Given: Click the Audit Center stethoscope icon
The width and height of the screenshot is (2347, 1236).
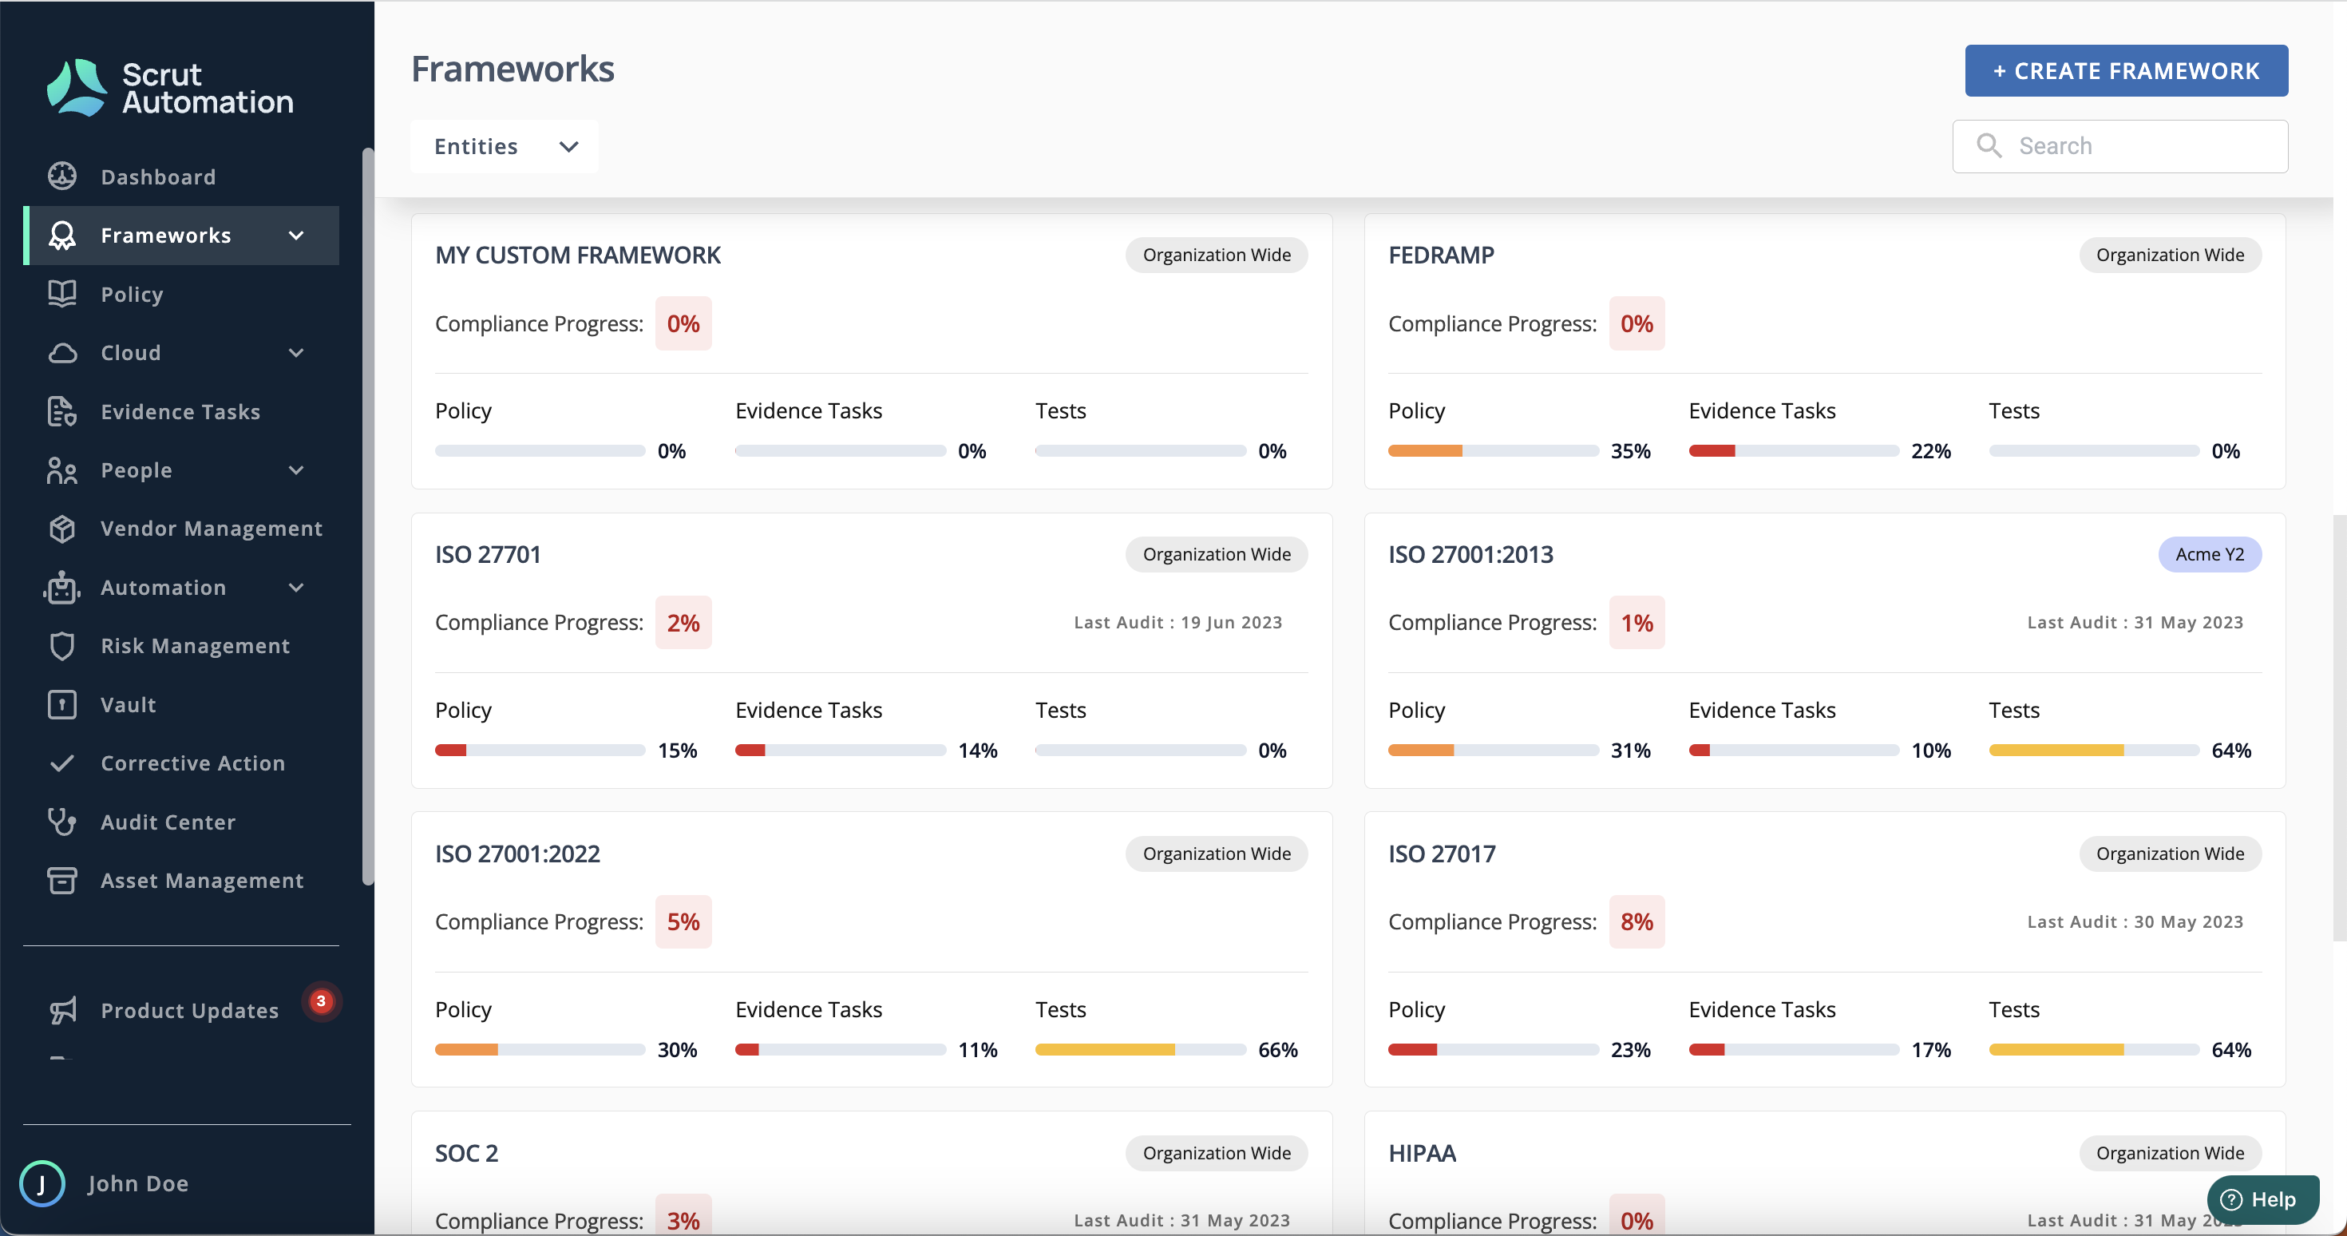Looking at the screenshot, I should 62,822.
